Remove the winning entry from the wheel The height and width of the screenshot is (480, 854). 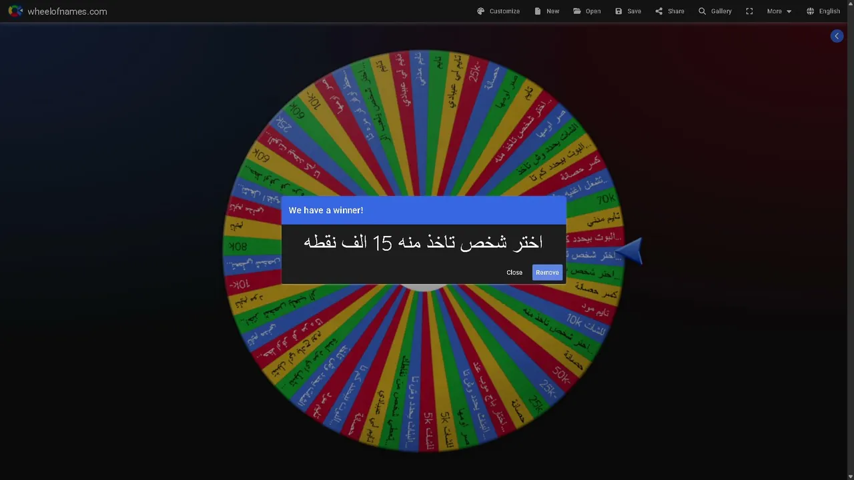click(547, 272)
